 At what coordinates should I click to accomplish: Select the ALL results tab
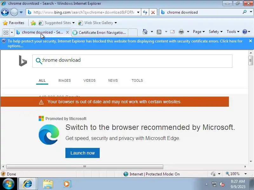tap(42, 80)
